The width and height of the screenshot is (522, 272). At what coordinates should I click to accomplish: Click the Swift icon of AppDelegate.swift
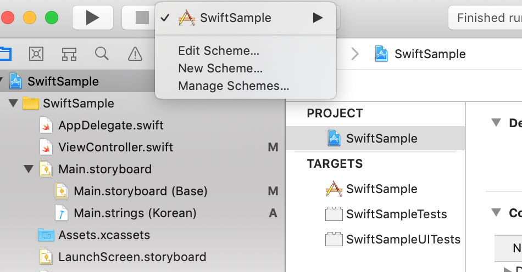click(x=46, y=125)
